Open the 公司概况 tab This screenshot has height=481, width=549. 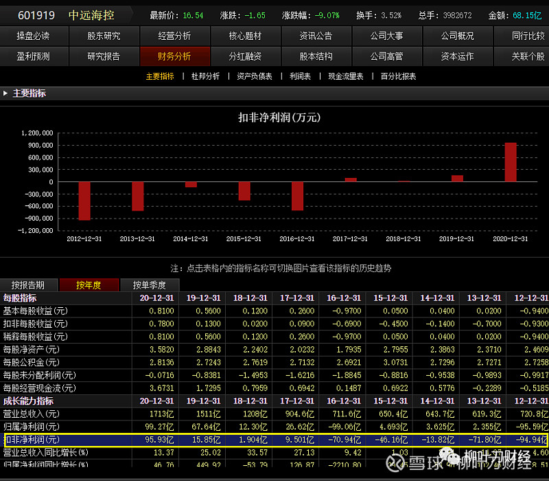point(458,36)
